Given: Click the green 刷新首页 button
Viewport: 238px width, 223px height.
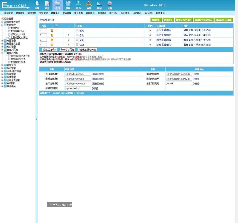Looking at the screenshot, I should (168, 20).
